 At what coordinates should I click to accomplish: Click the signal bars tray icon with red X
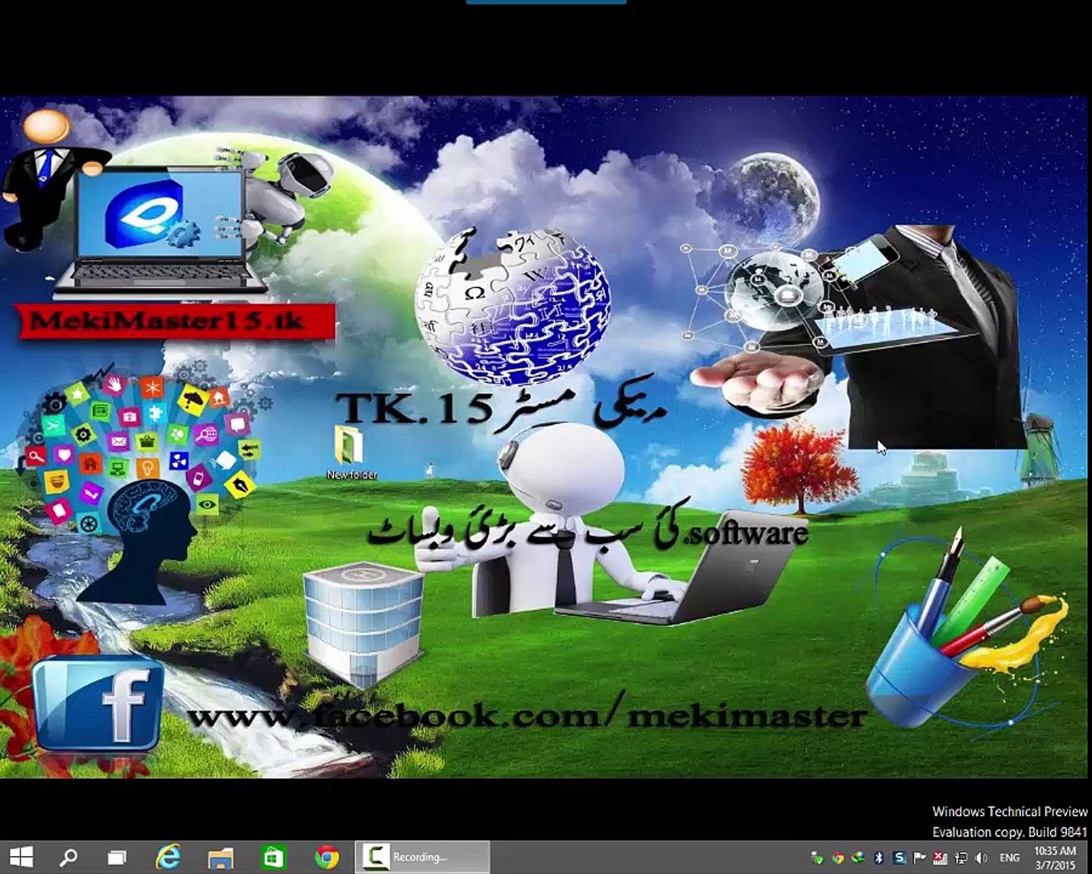[940, 858]
